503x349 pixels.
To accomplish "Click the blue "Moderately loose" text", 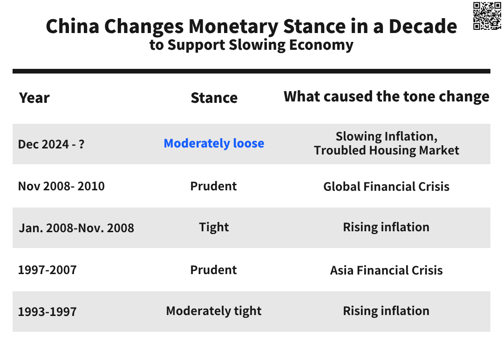I will [214, 143].
